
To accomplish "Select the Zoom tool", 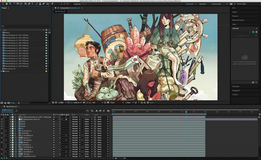I will point(10,4).
